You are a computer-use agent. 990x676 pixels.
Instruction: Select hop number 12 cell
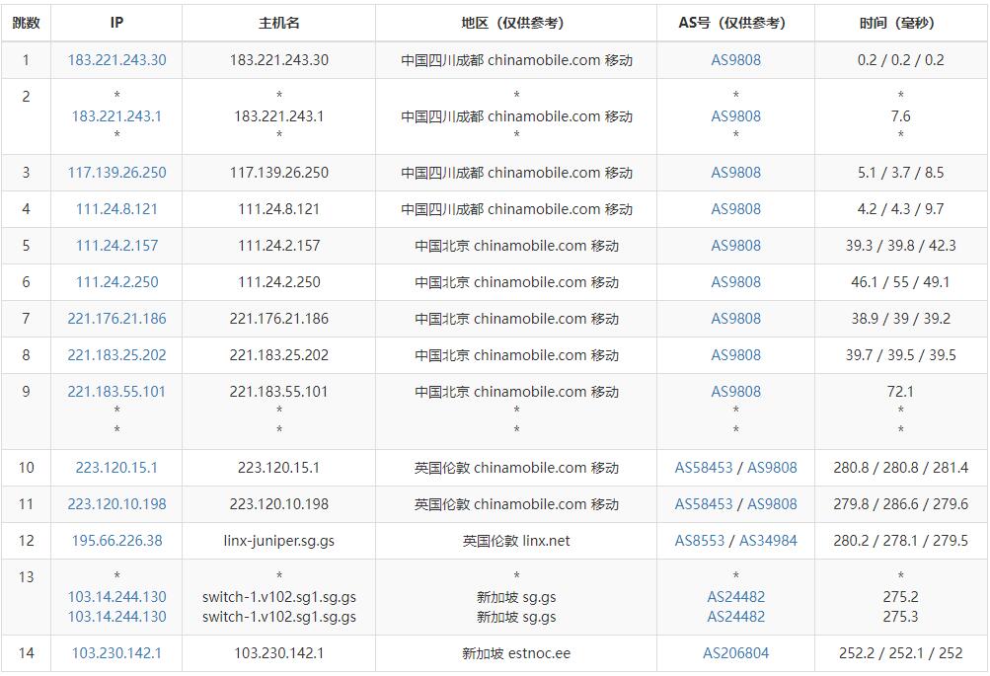tap(26, 541)
